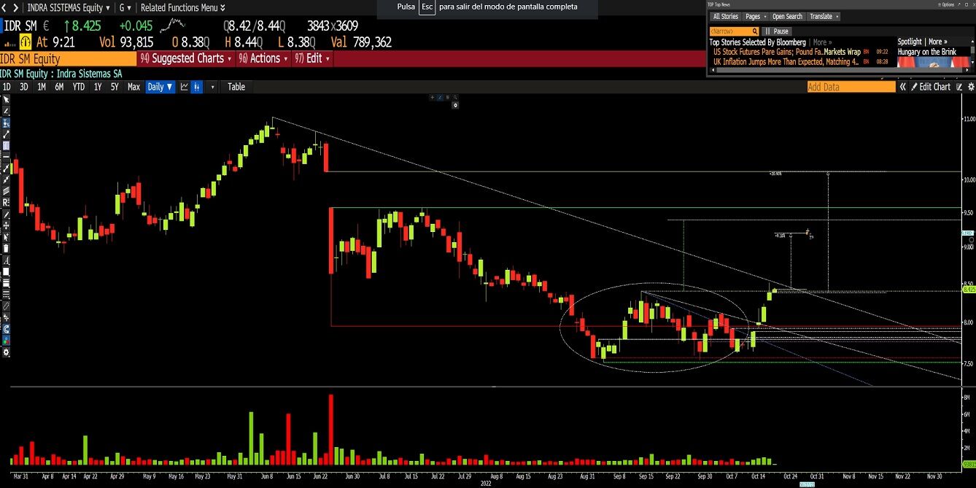Set range to 1M
Screen dimensions: 976x488
coord(42,87)
